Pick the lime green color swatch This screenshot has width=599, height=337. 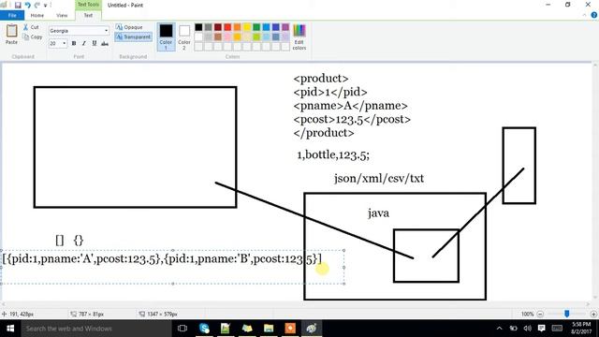tap(256, 37)
